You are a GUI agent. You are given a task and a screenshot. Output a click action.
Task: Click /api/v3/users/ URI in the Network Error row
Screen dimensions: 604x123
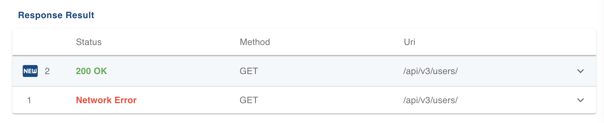430,100
